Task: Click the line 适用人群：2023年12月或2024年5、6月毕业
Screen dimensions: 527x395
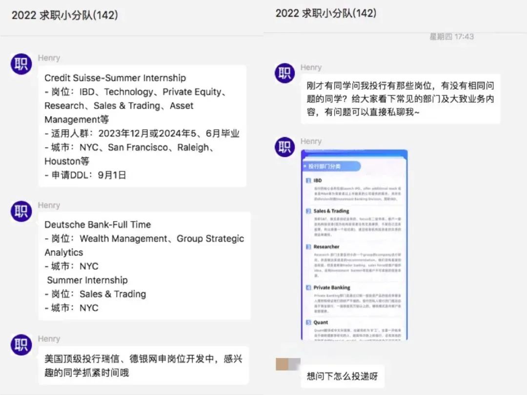Action: 142,133
